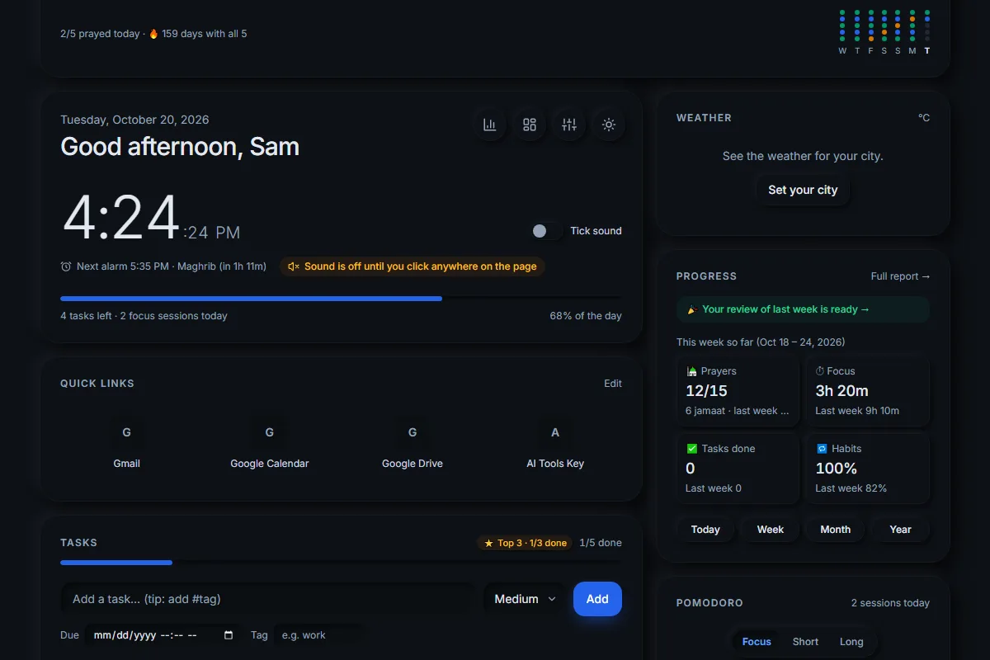This screenshot has width=990, height=660.
Task: Edit the quick links
Action: tap(613, 384)
